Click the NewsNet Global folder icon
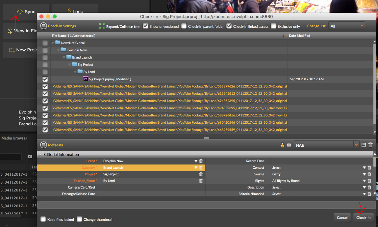This screenshot has height=227, width=378. (x=58, y=42)
